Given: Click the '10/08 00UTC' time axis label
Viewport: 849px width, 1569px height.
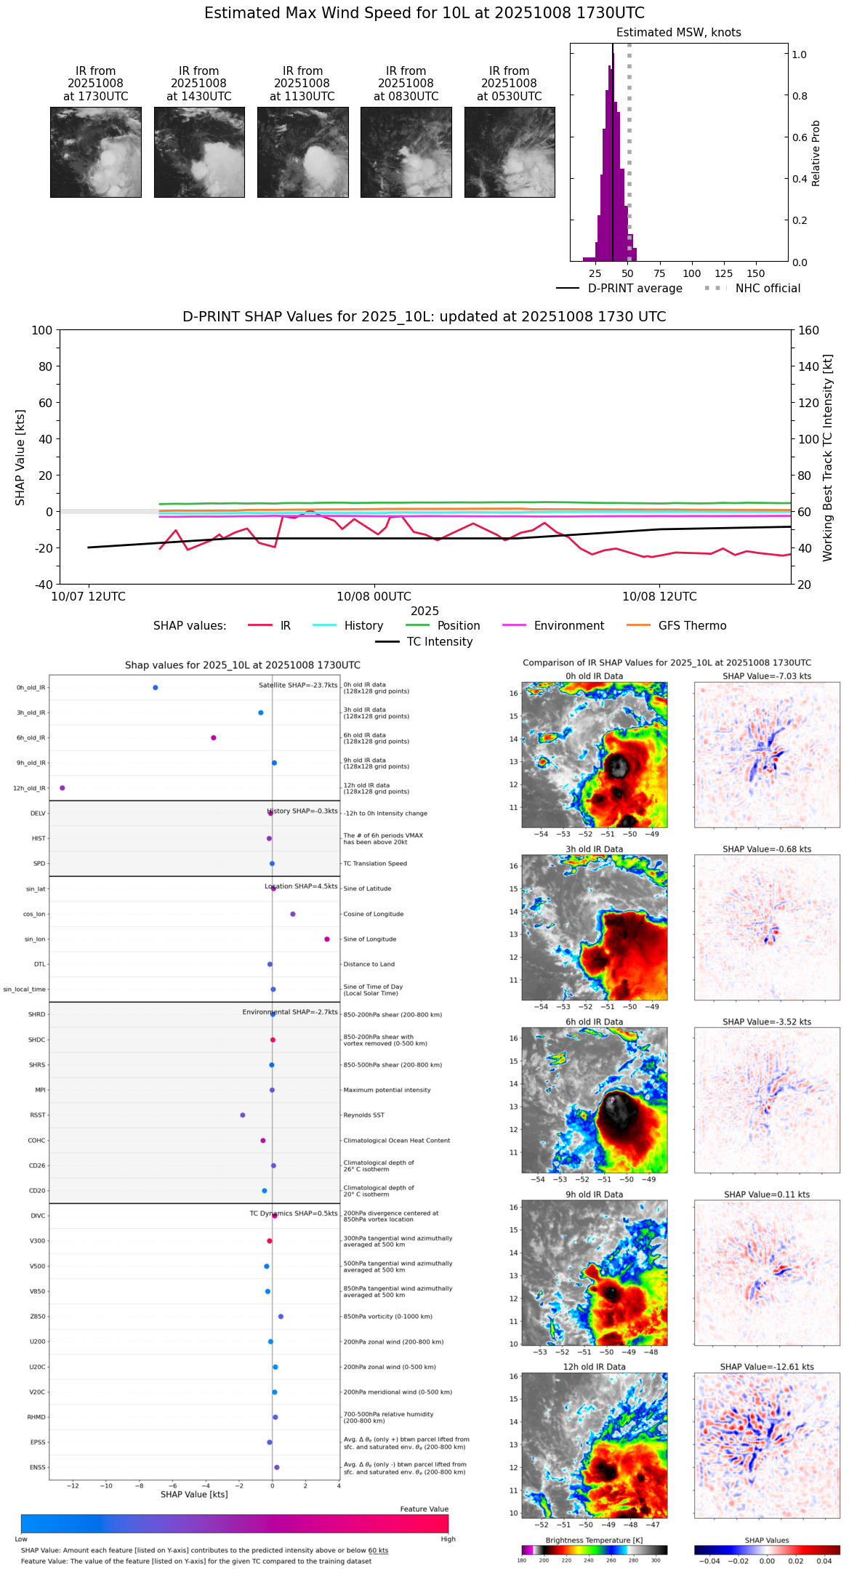Looking at the screenshot, I should click(x=374, y=597).
